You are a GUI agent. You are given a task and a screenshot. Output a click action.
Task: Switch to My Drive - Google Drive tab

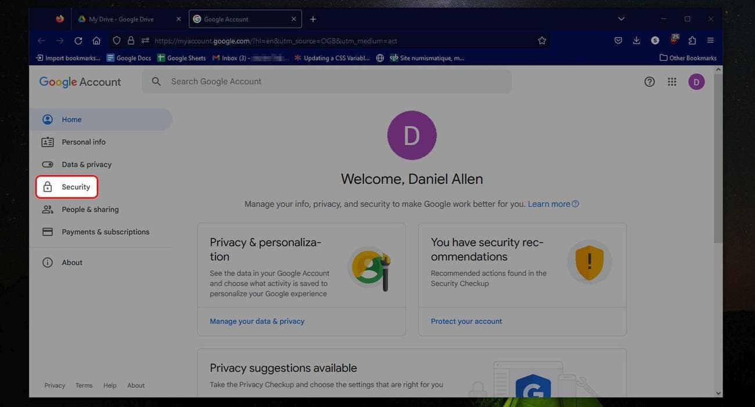(x=121, y=19)
